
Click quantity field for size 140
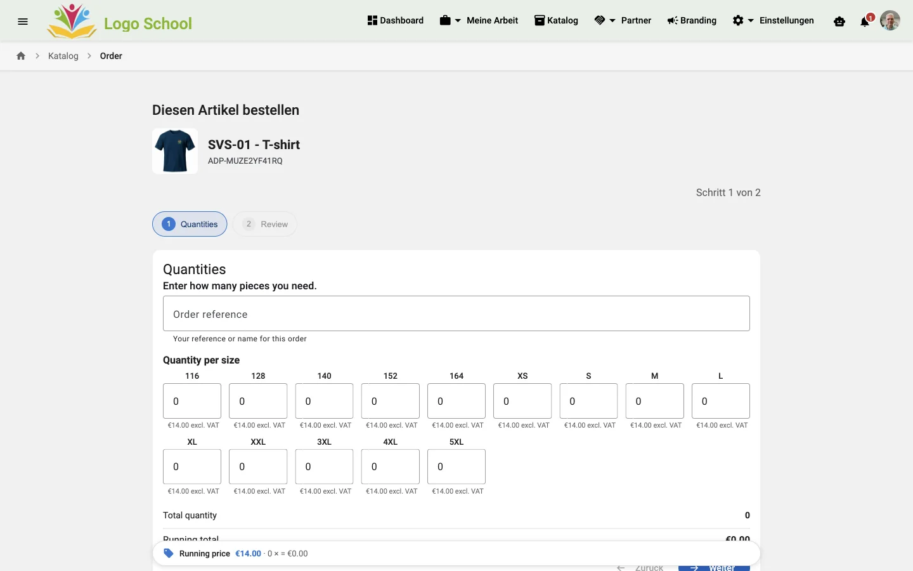[324, 401]
